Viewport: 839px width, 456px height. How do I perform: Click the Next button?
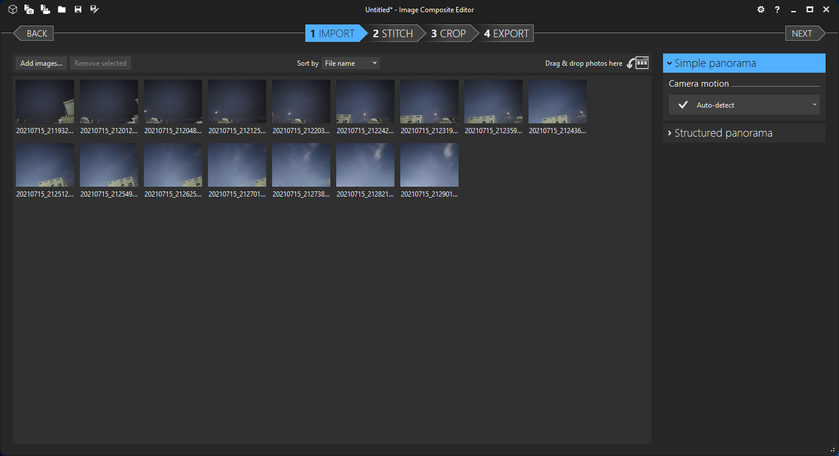click(x=805, y=33)
